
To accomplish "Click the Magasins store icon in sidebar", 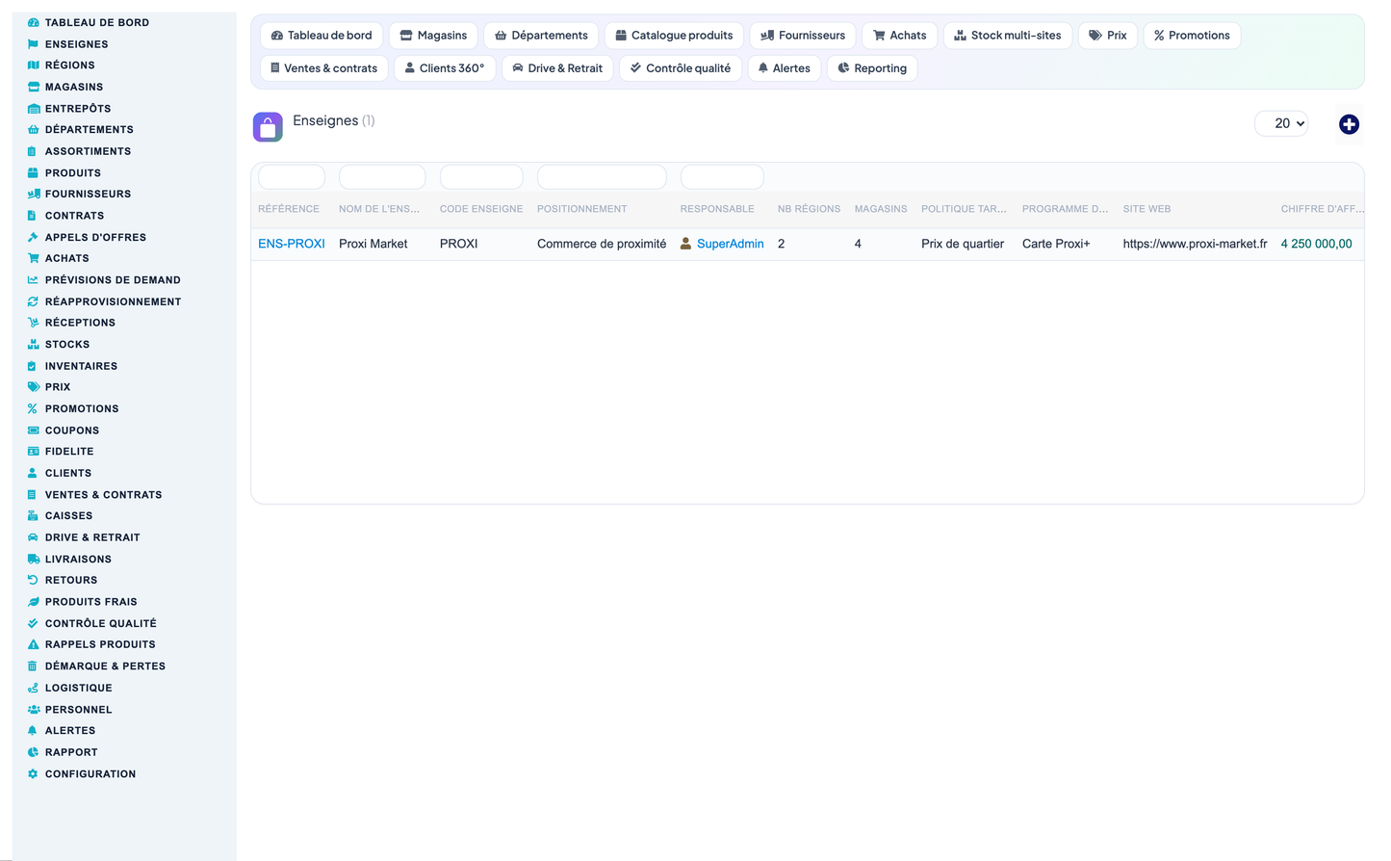I will [x=33, y=87].
